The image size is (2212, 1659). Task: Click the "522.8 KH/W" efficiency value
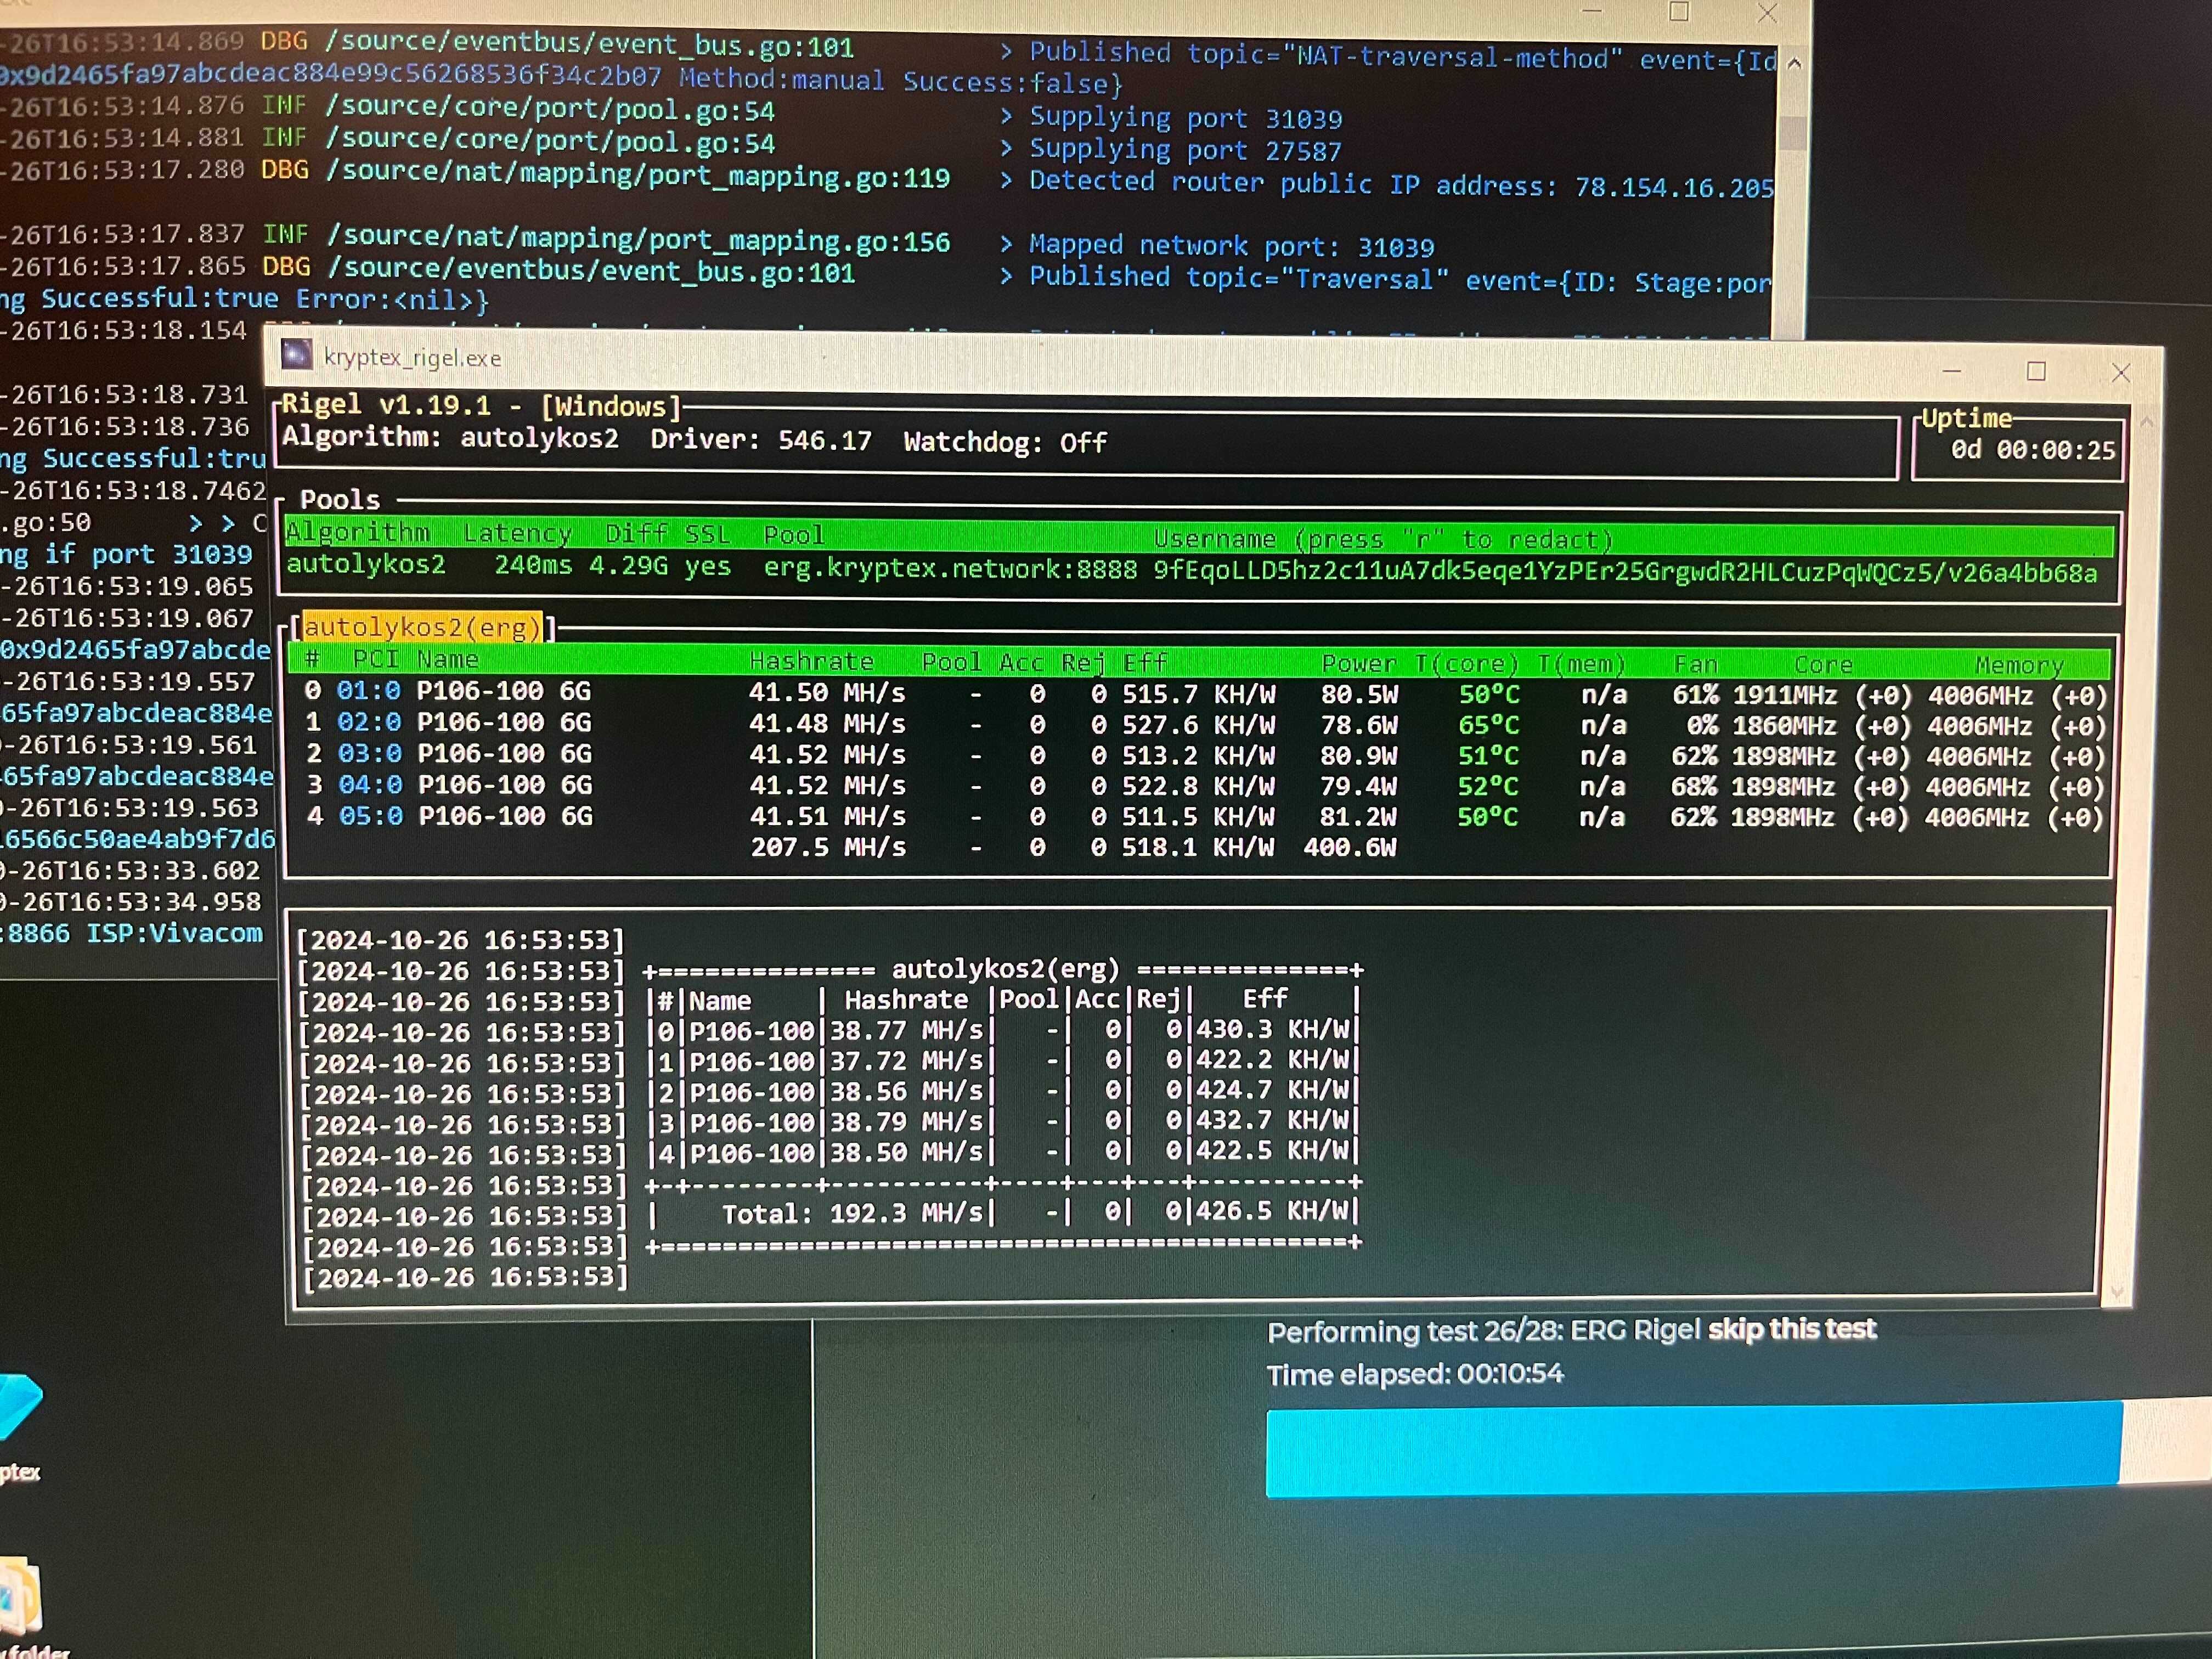tap(1198, 786)
